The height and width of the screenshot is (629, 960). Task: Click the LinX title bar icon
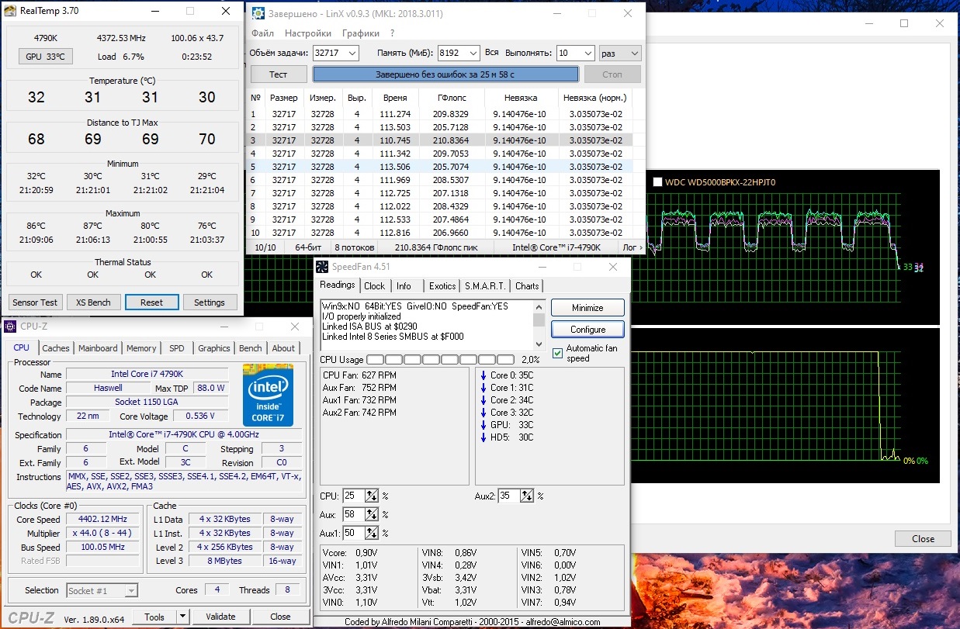(x=257, y=15)
